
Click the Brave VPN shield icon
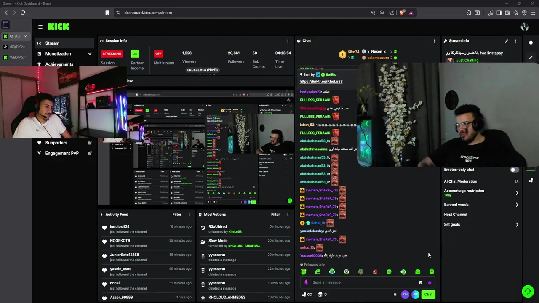[524, 13]
